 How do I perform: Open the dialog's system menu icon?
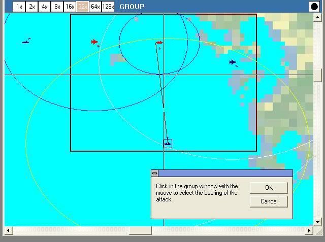point(154,174)
